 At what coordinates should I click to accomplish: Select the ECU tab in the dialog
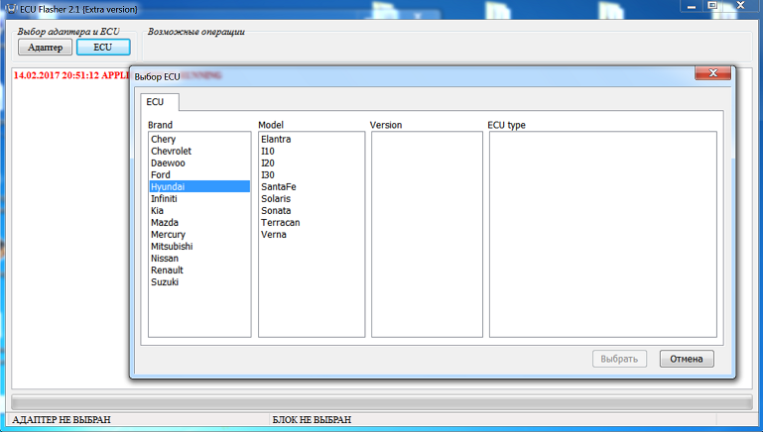coord(160,102)
